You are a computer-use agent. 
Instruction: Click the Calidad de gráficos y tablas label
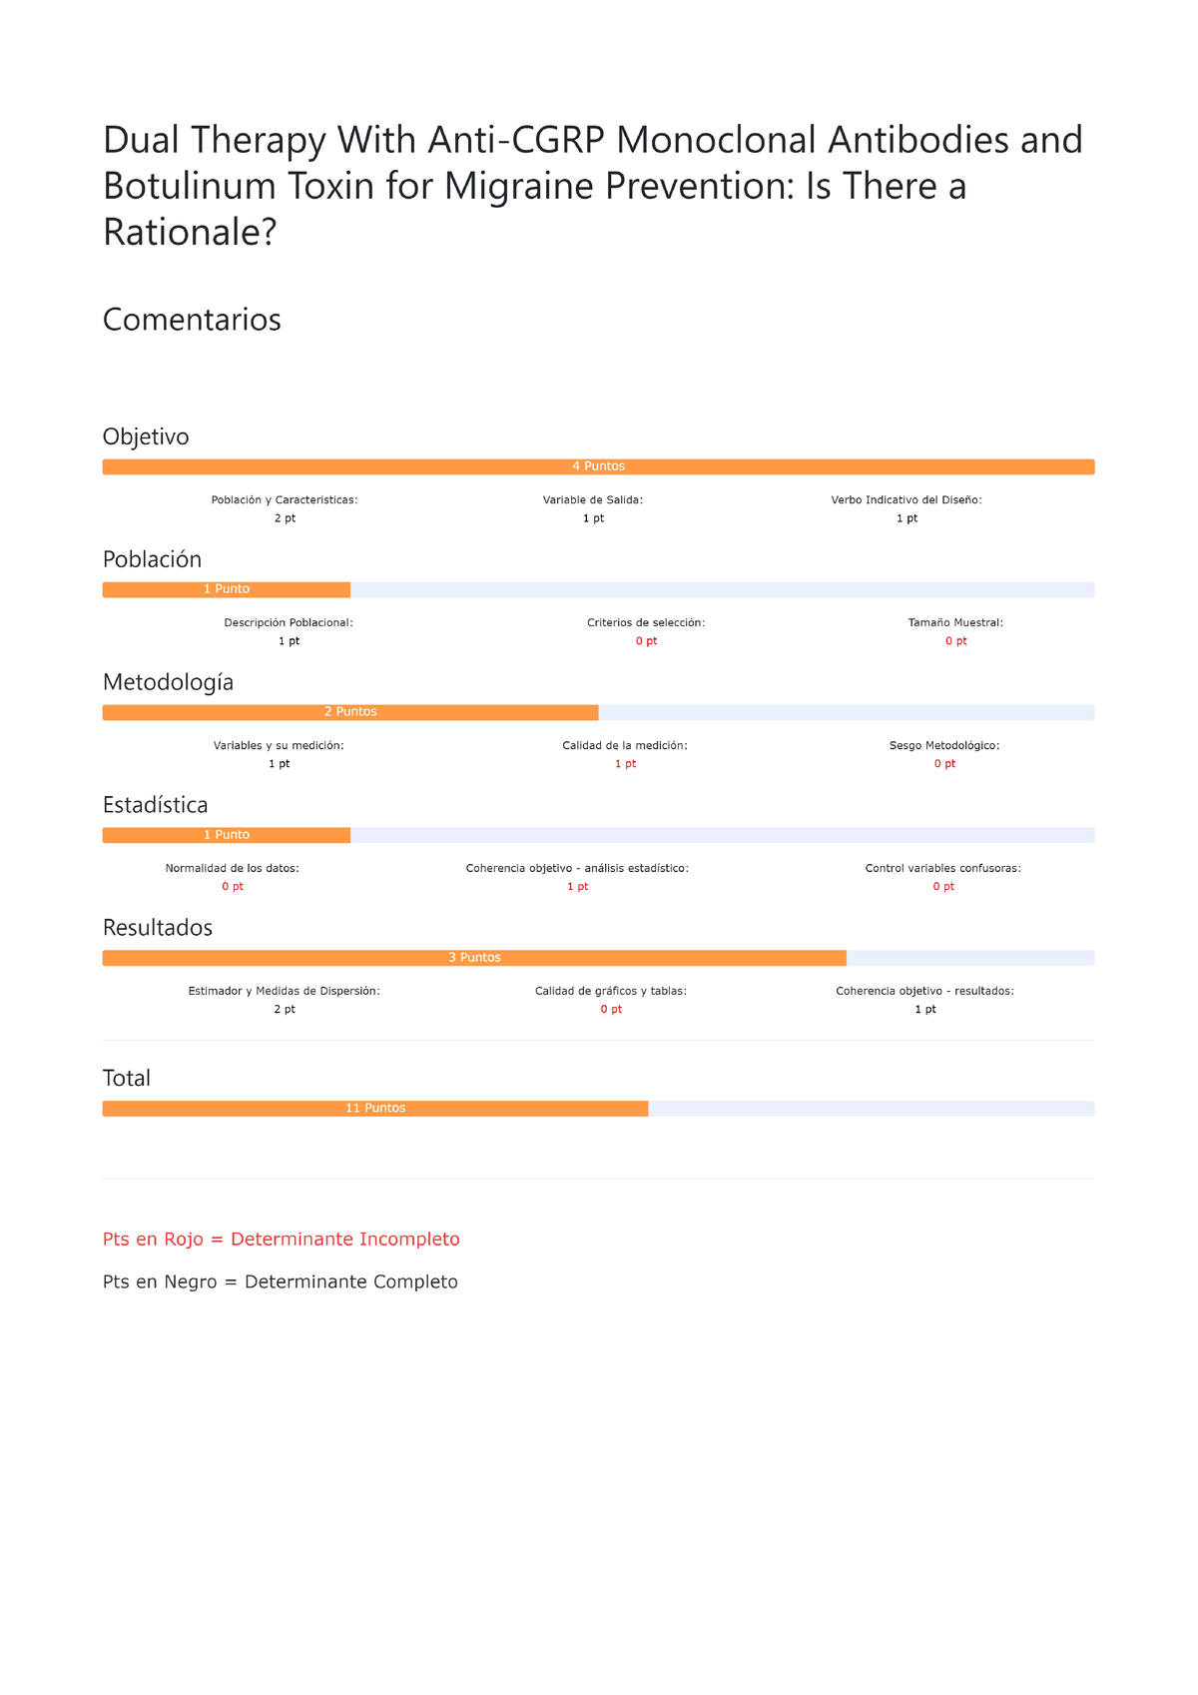[610, 991]
